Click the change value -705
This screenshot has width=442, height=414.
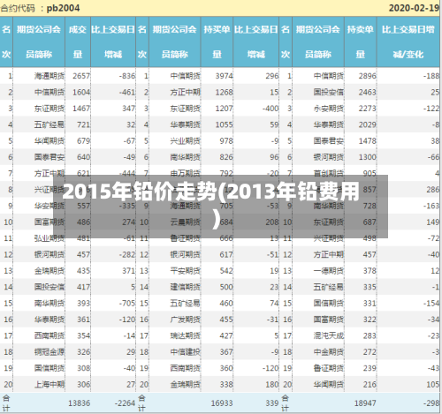click(127, 303)
